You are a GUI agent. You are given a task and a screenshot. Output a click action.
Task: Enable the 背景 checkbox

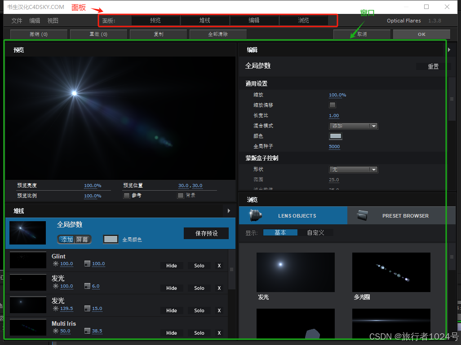pos(181,195)
